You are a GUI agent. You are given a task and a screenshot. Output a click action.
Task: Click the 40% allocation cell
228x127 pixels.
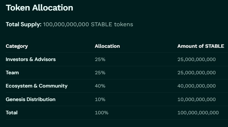coord(100,86)
